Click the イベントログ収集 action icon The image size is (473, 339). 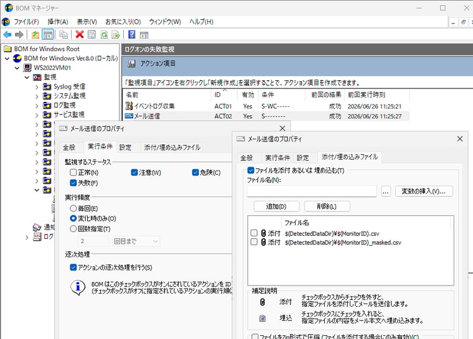tap(129, 106)
